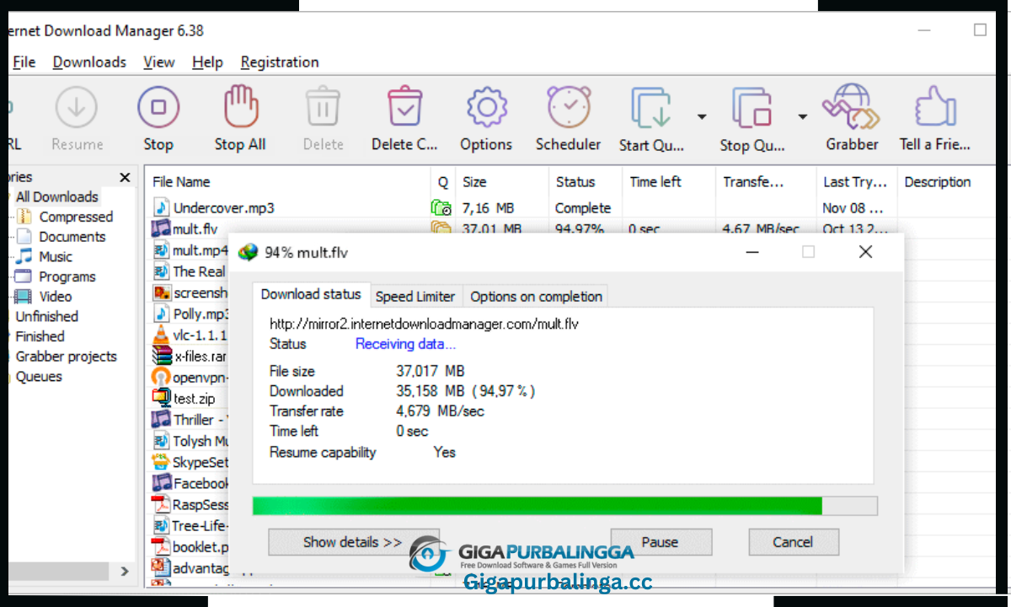The image size is (1011, 607).
Task: Click the booklet PDF icon
Action: click(161, 546)
